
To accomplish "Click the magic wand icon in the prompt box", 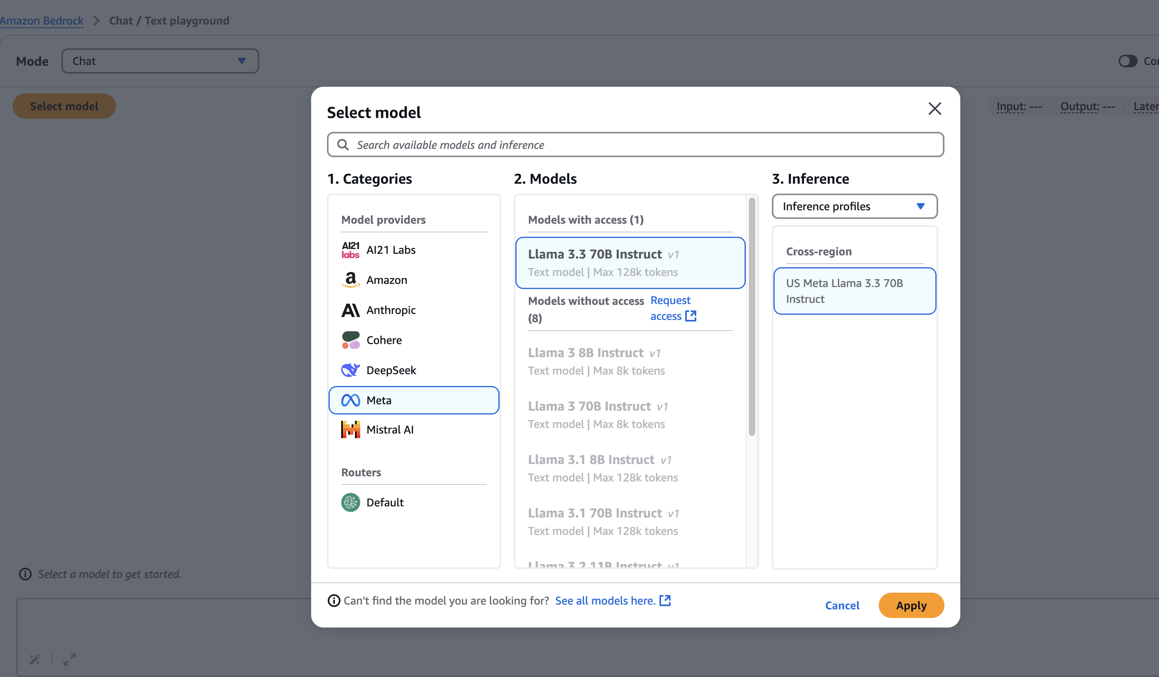I will [35, 659].
